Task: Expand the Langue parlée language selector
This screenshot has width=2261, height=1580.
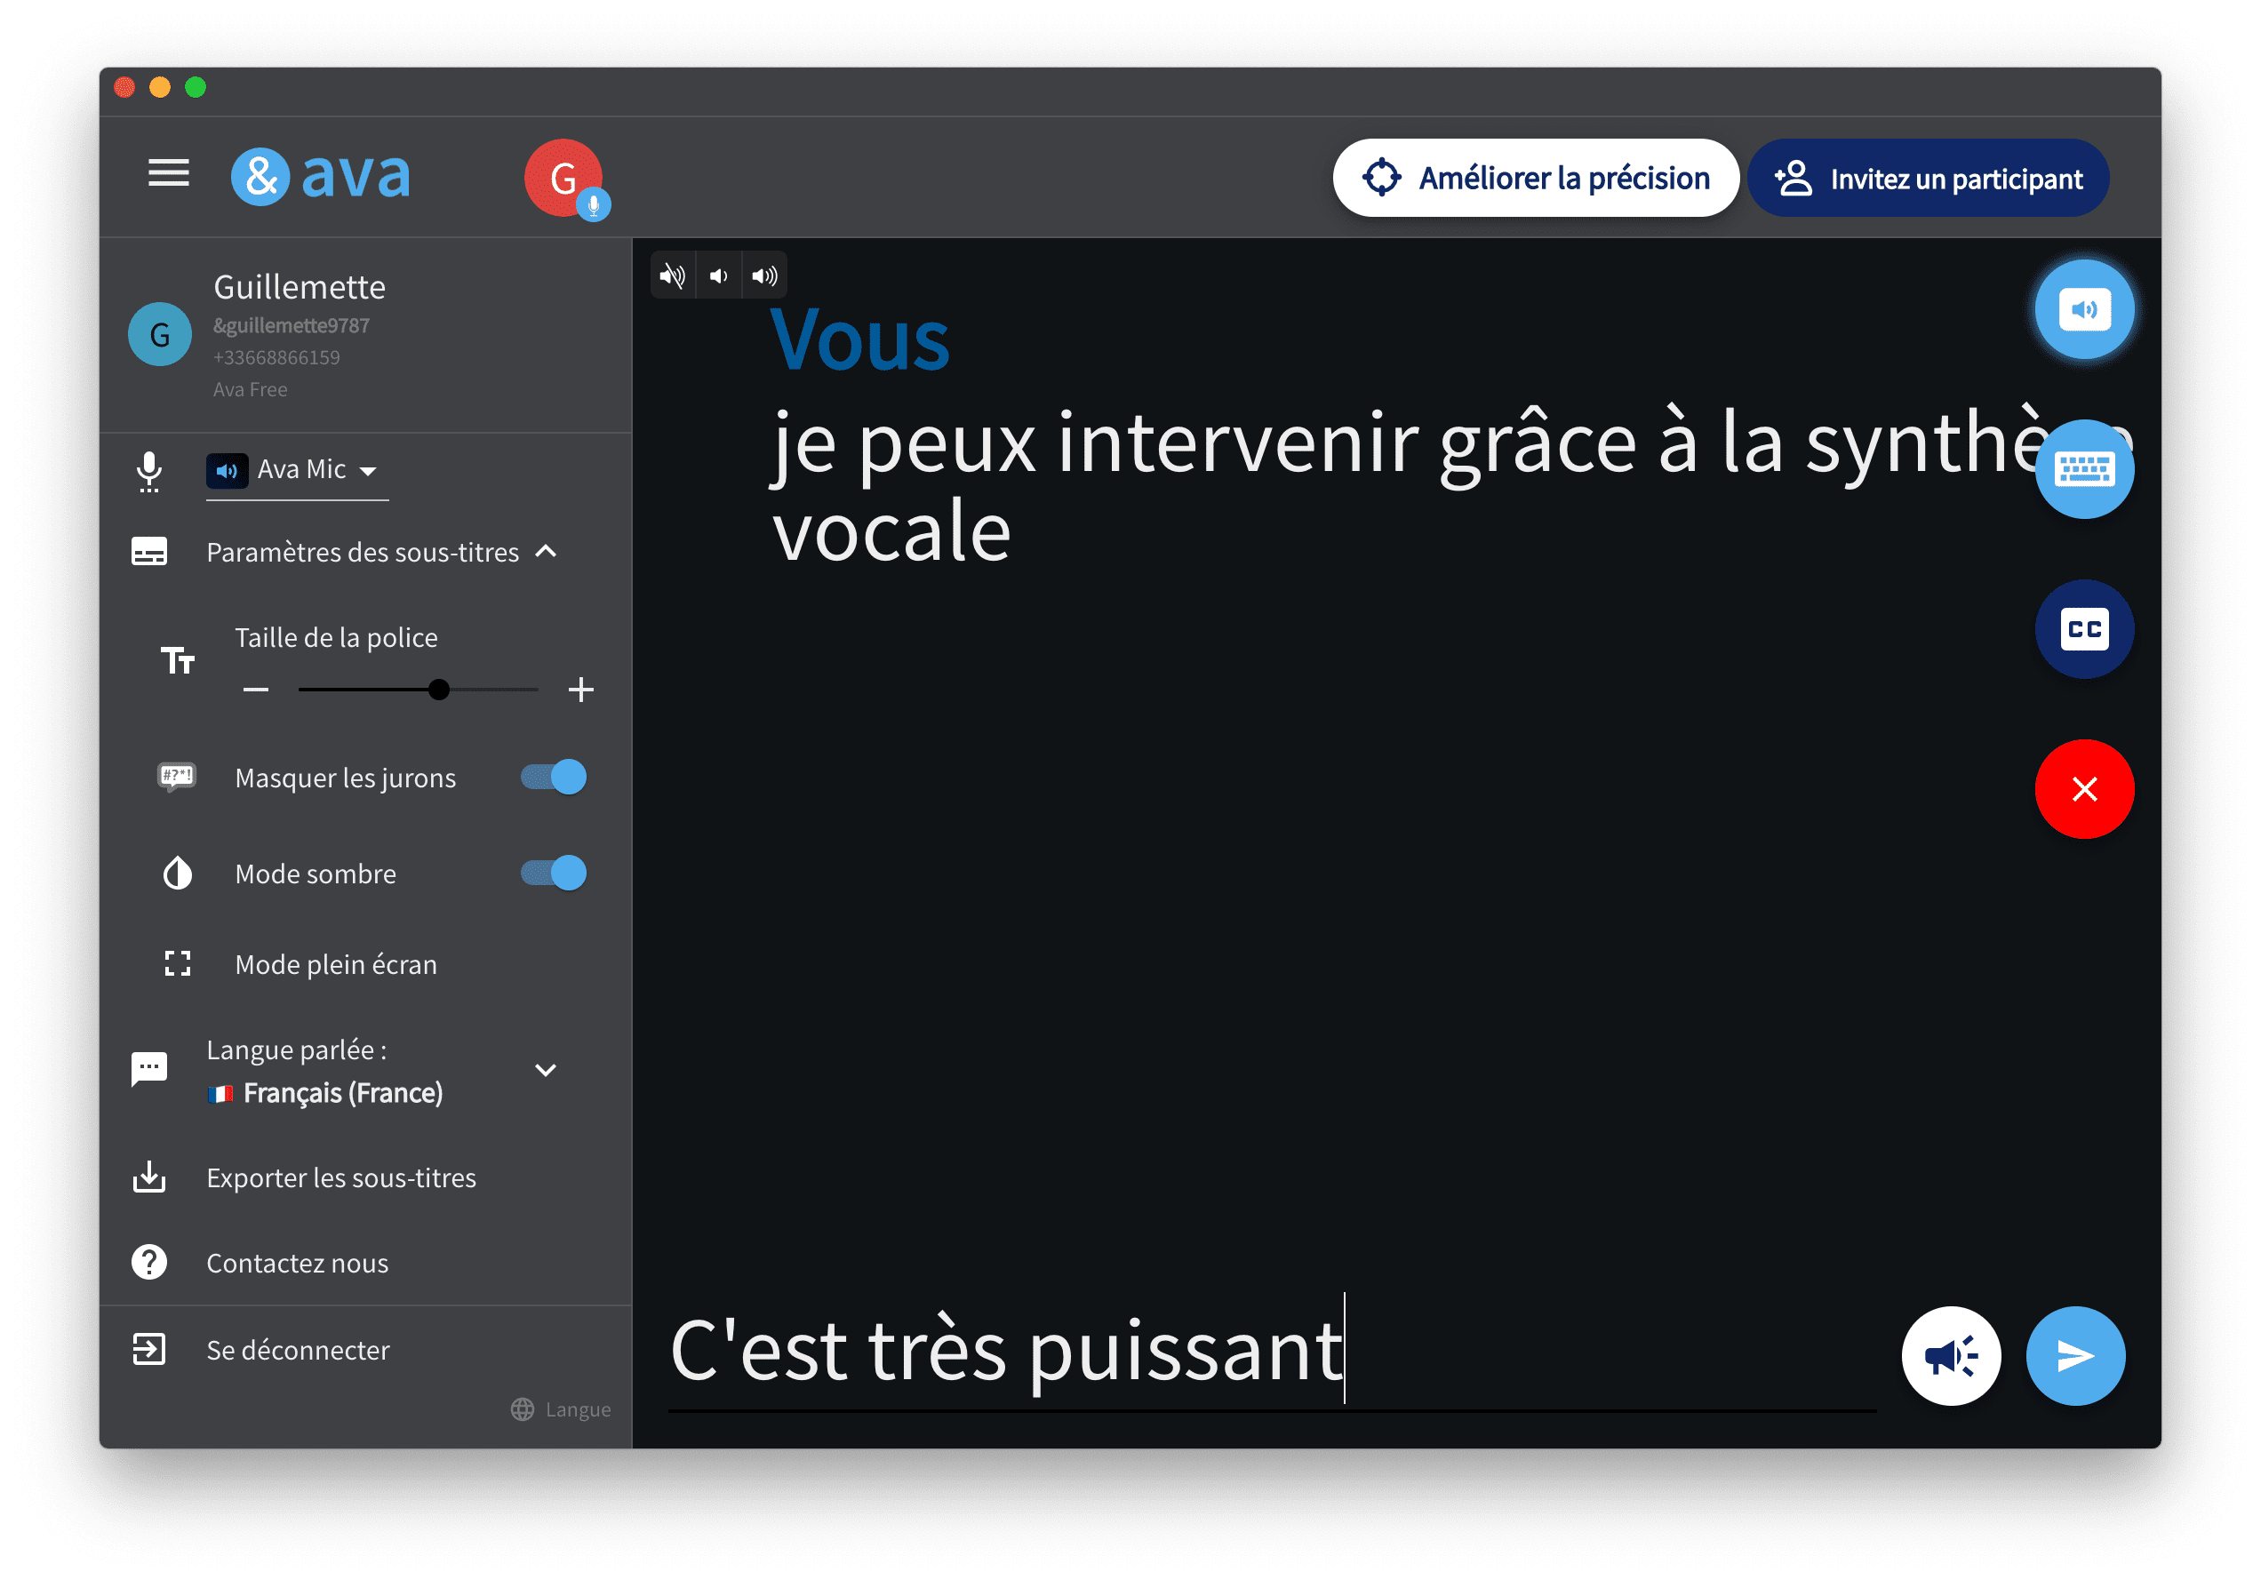Action: (x=545, y=1070)
